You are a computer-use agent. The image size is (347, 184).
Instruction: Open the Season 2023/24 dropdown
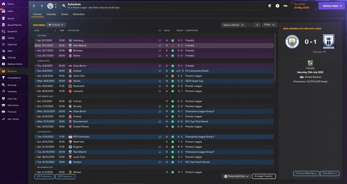233,25
